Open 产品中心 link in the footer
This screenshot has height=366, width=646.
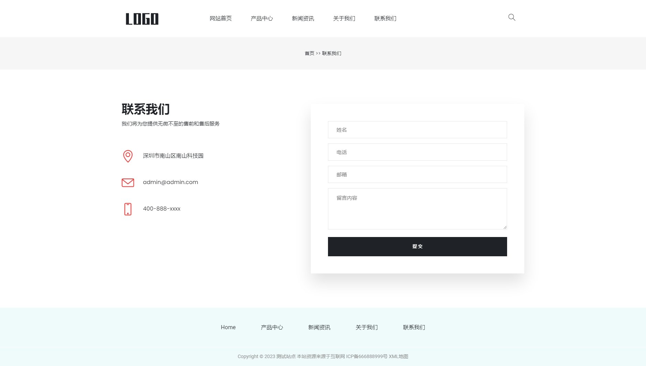[x=272, y=327]
